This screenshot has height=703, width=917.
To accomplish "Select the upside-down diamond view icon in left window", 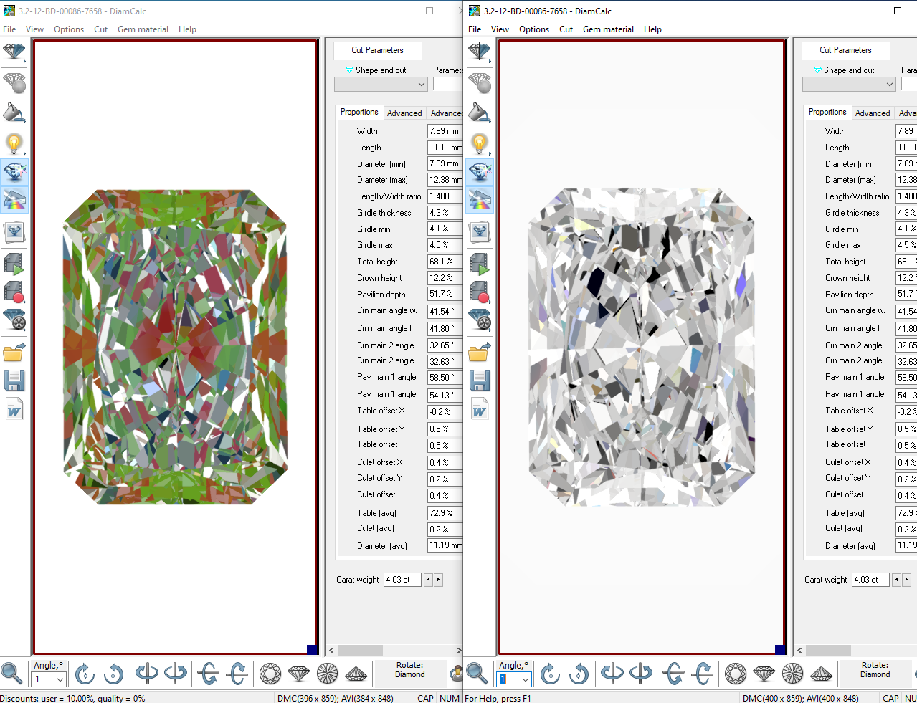I will 356,673.
